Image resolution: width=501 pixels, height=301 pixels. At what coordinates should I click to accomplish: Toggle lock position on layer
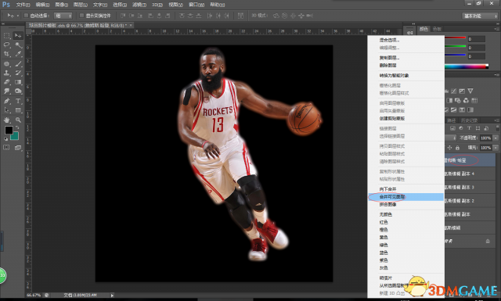[x=450, y=148]
